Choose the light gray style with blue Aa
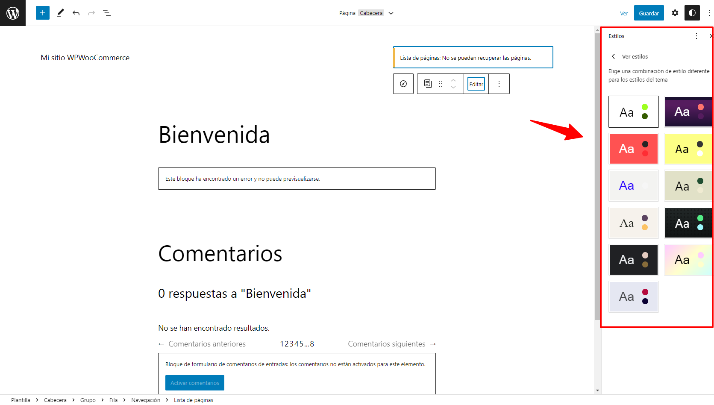This screenshot has height=405, width=714. [634, 185]
